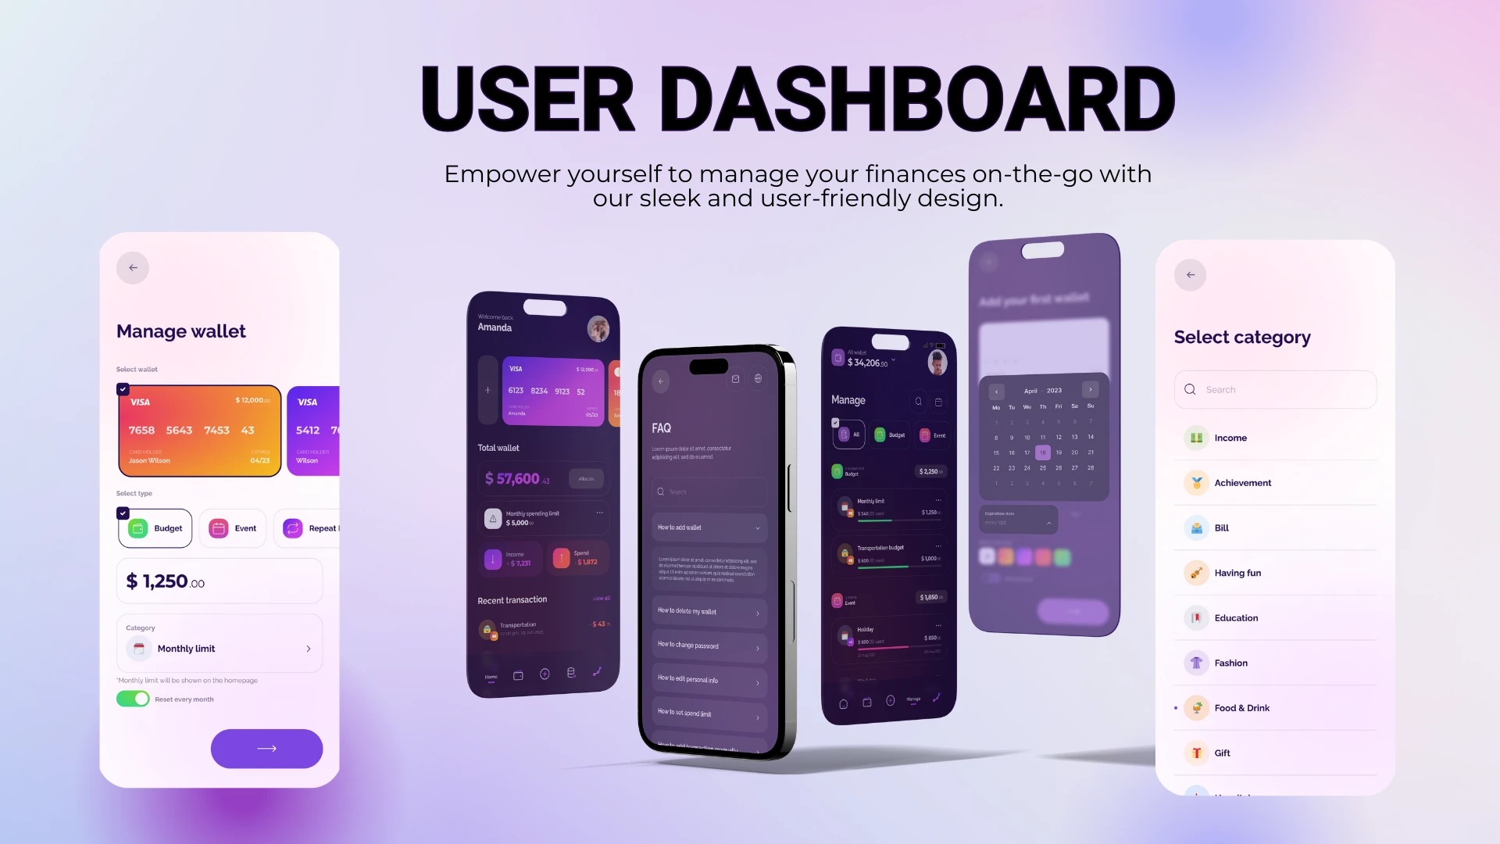Click the back navigation button

click(133, 268)
